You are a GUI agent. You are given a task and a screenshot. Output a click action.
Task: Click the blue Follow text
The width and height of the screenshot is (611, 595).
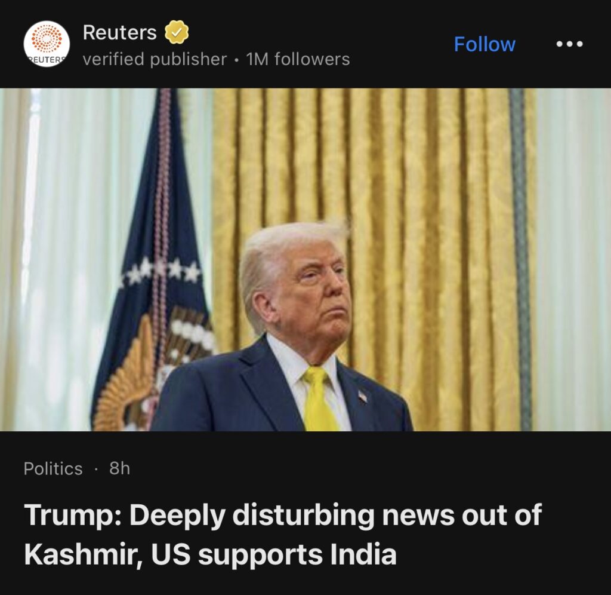click(485, 44)
